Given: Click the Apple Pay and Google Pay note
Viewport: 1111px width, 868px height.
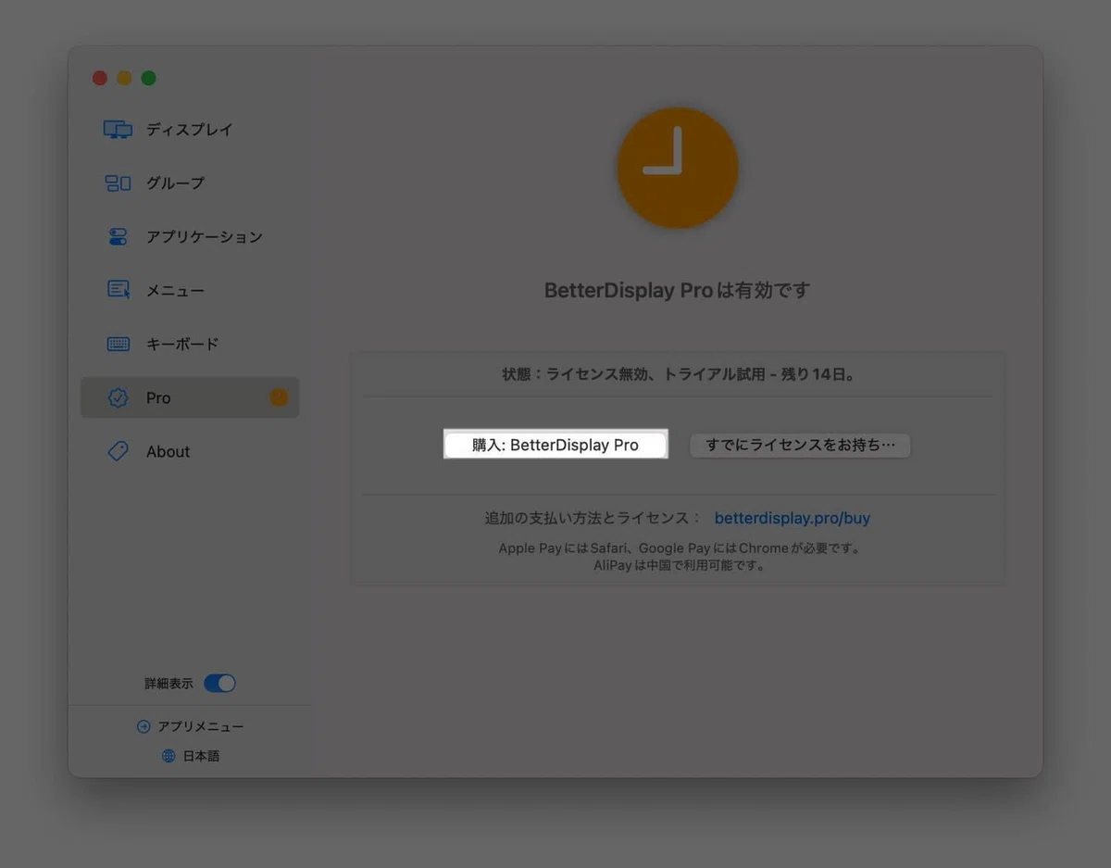Looking at the screenshot, I should click(x=680, y=548).
